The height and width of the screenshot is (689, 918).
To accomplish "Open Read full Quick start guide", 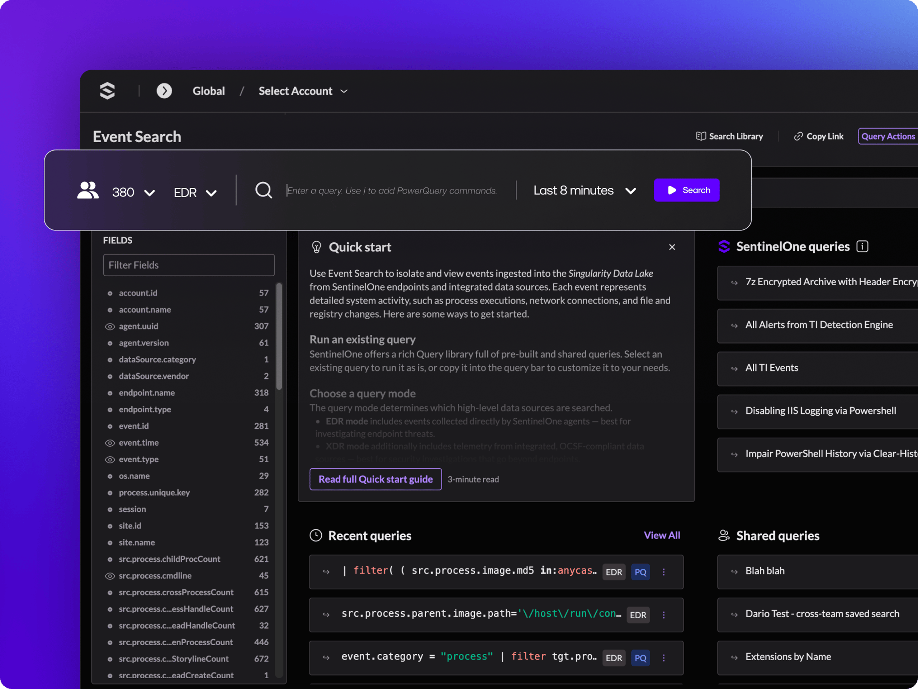I will 375,479.
